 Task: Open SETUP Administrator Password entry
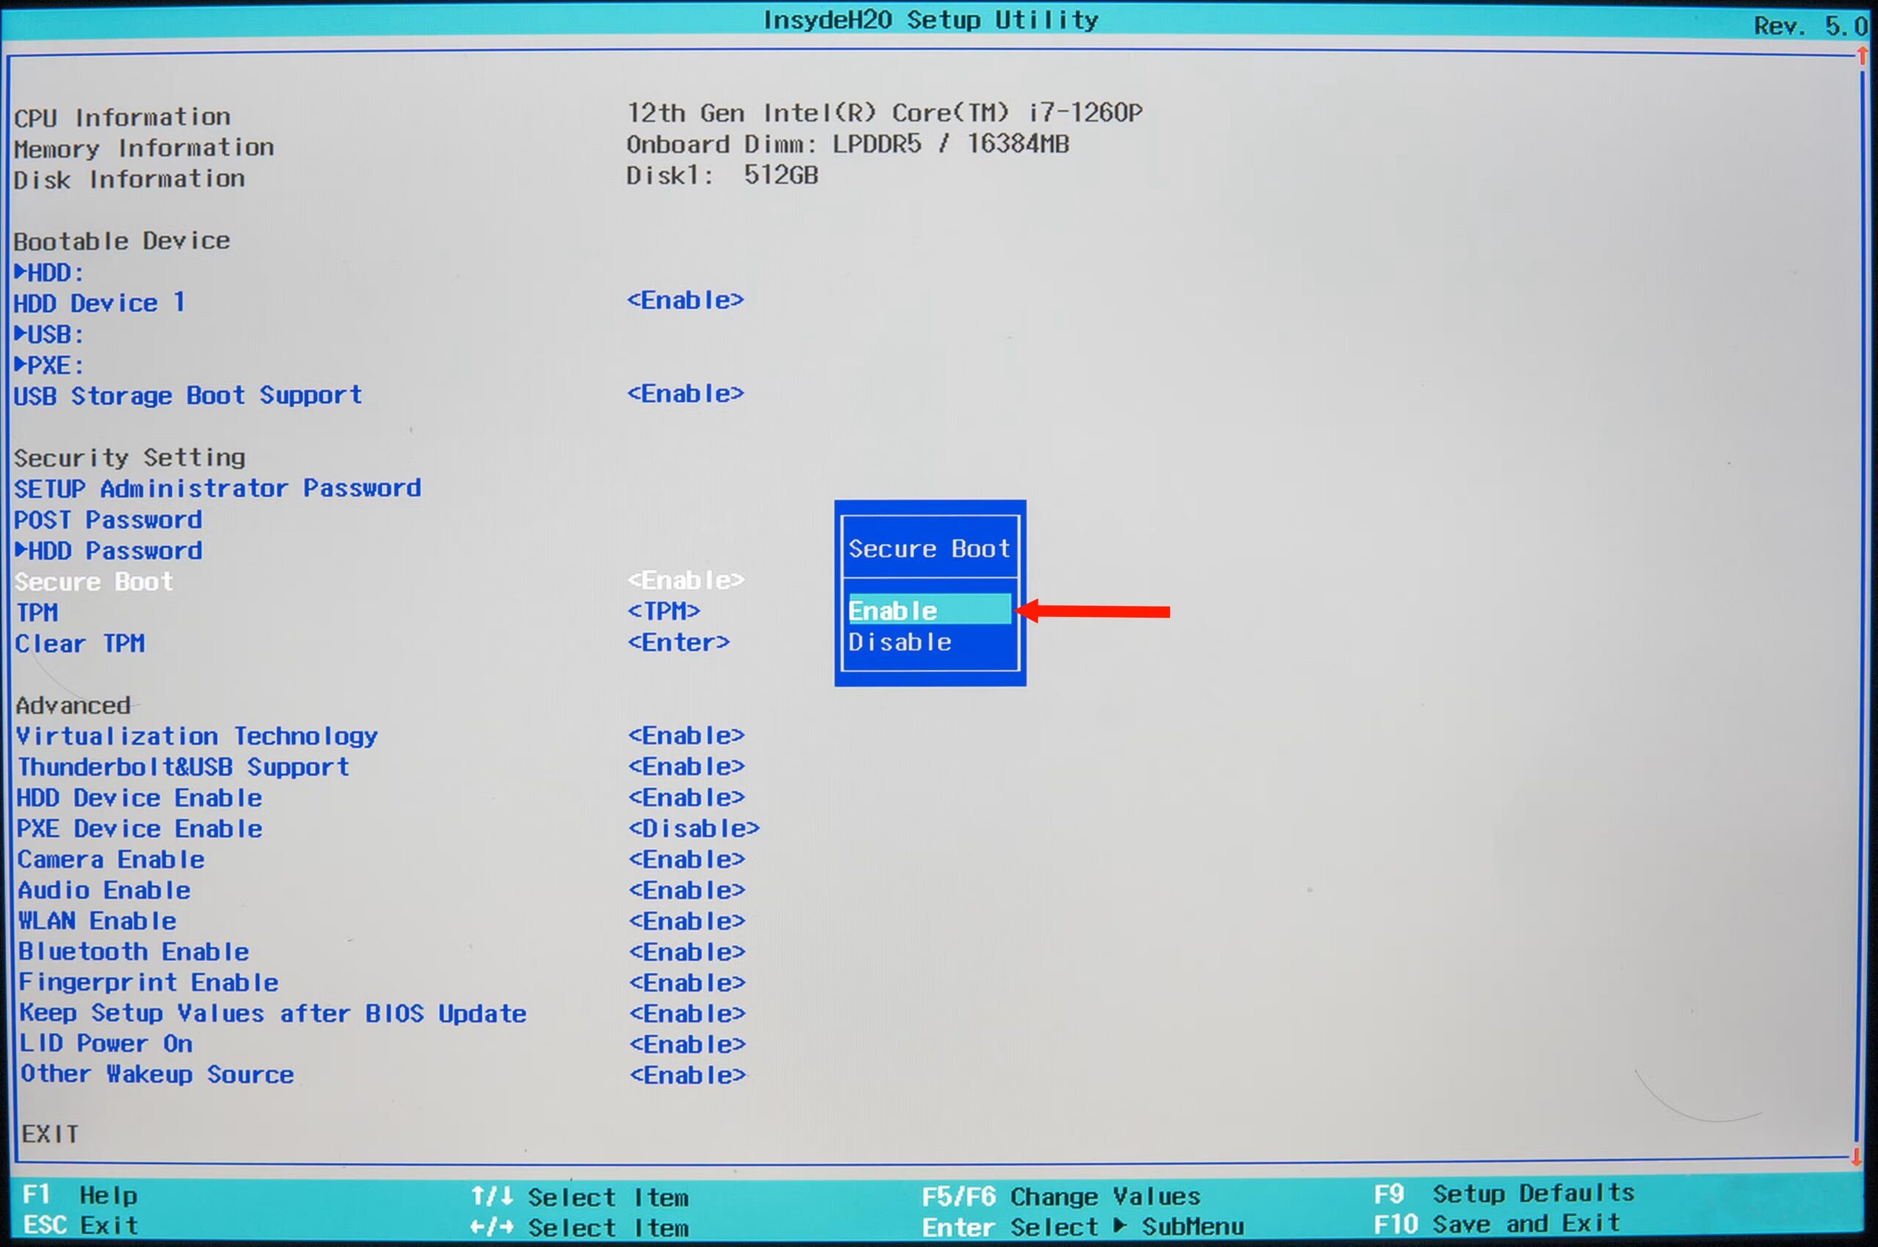click(x=217, y=488)
